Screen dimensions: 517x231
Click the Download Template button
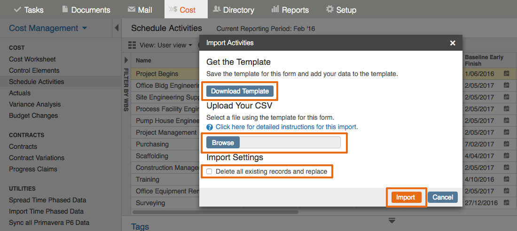(240, 91)
